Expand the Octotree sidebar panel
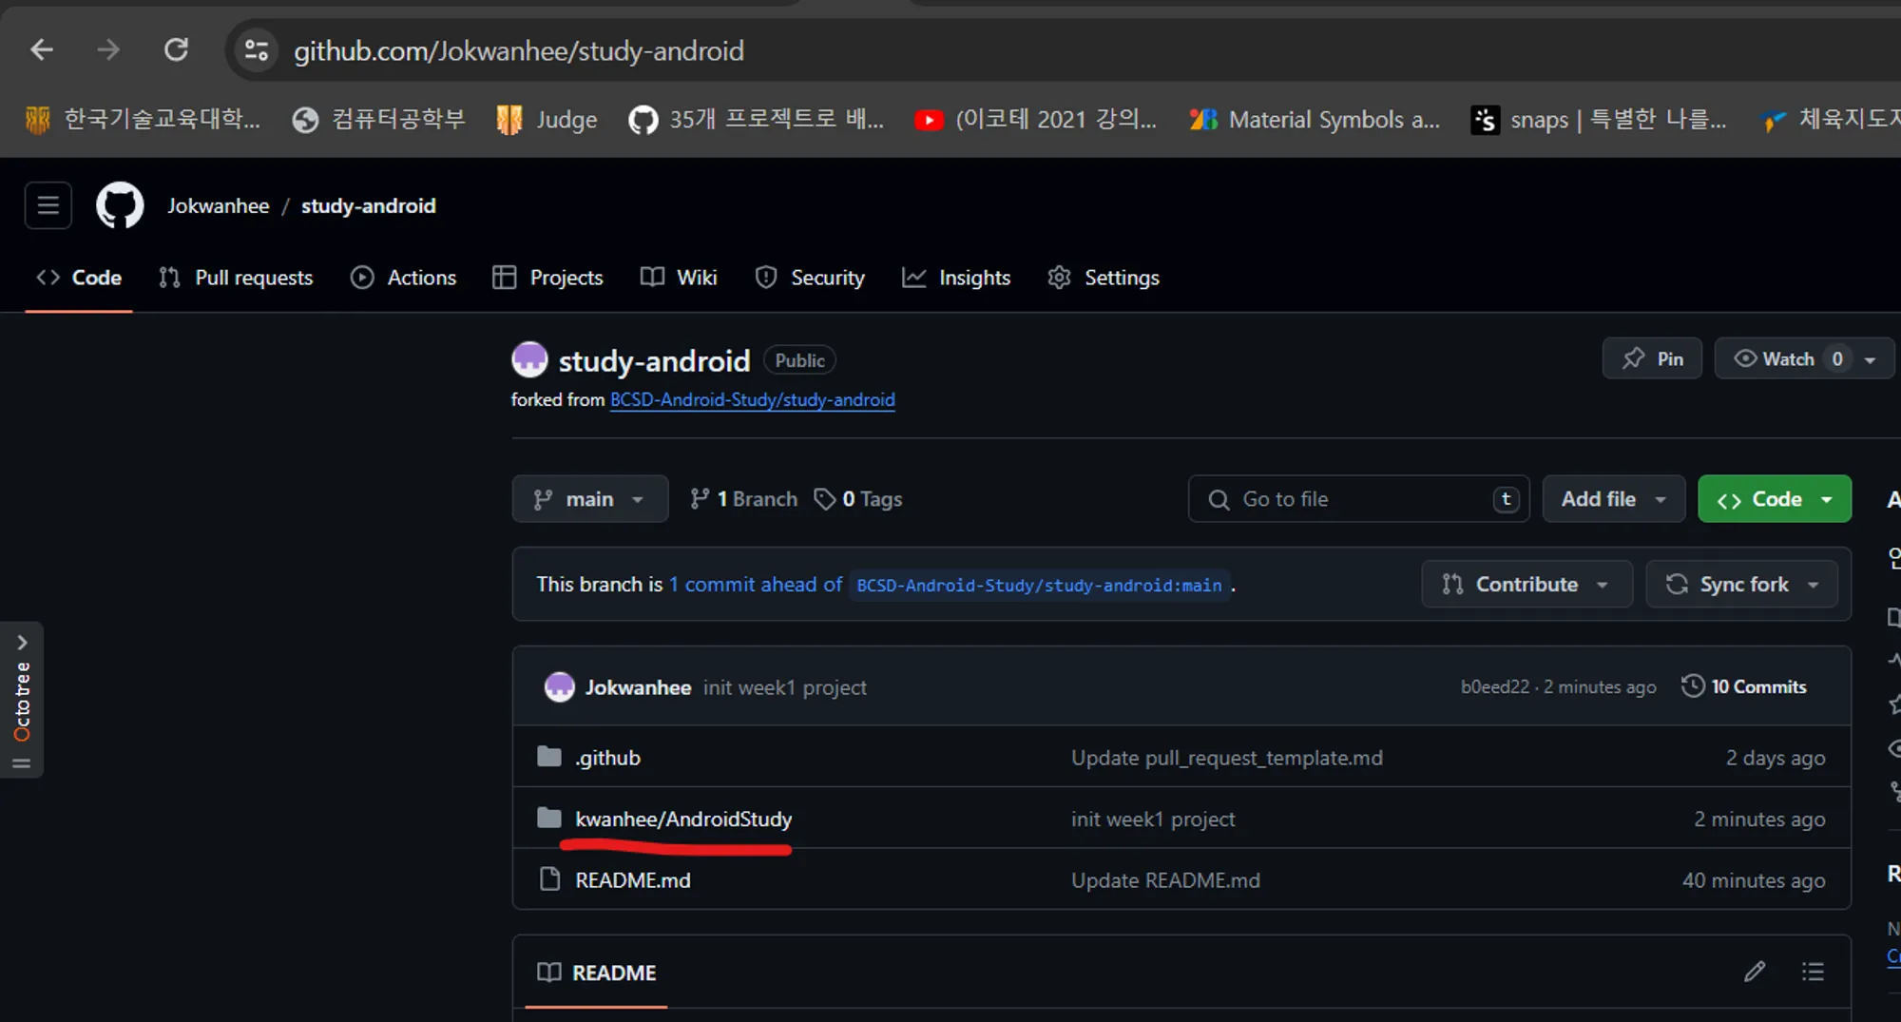The width and height of the screenshot is (1901, 1022). [x=22, y=700]
